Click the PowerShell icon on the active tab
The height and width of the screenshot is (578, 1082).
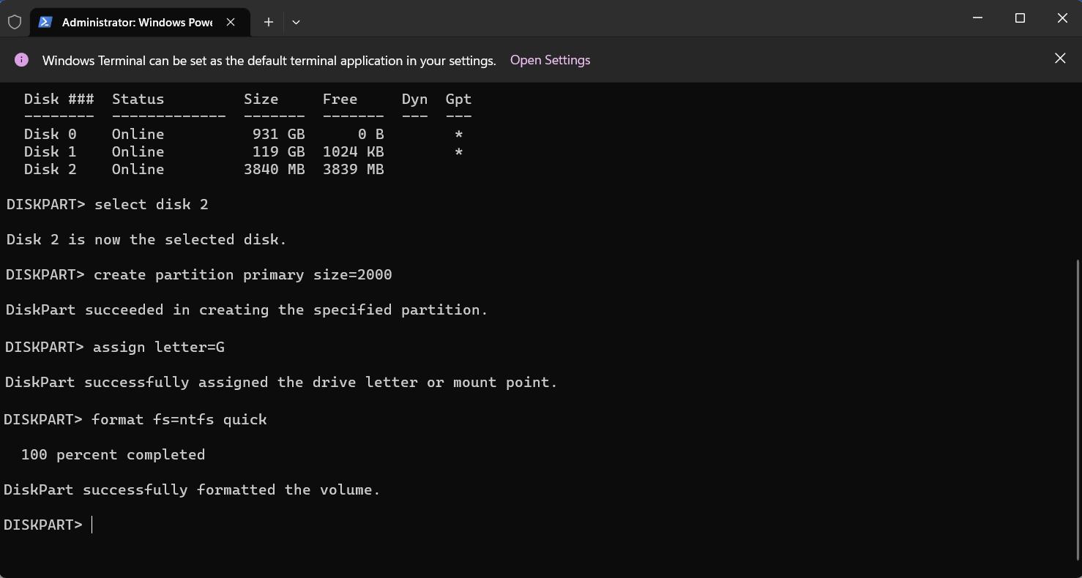(x=45, y=22)
